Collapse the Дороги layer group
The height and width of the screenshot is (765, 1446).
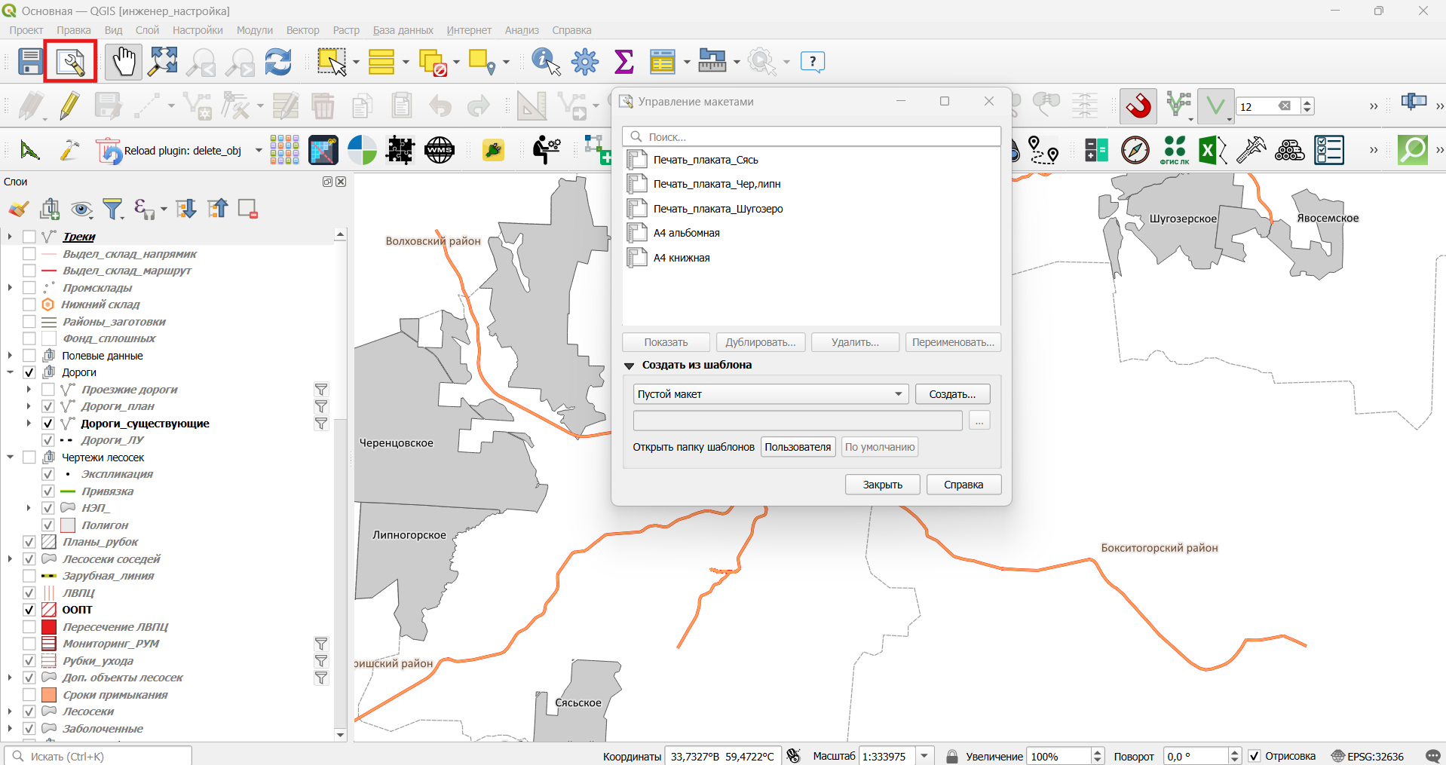point(10,372)
